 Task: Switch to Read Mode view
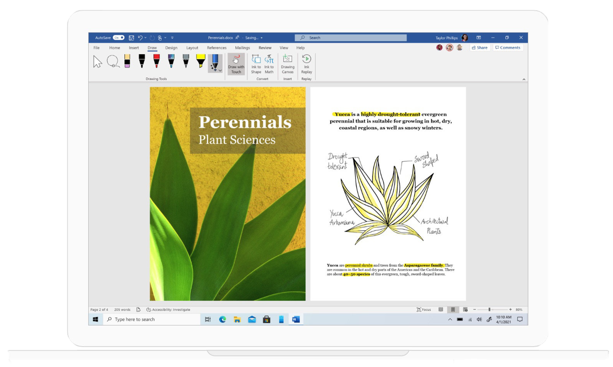tap(441, 309)
